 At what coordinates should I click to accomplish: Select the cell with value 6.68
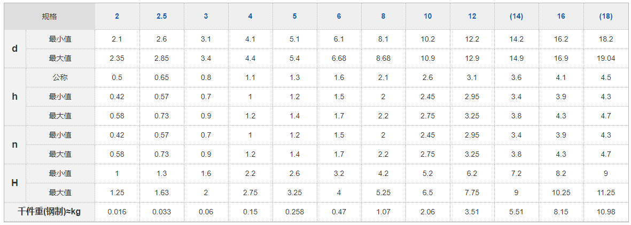coord(339,58)
